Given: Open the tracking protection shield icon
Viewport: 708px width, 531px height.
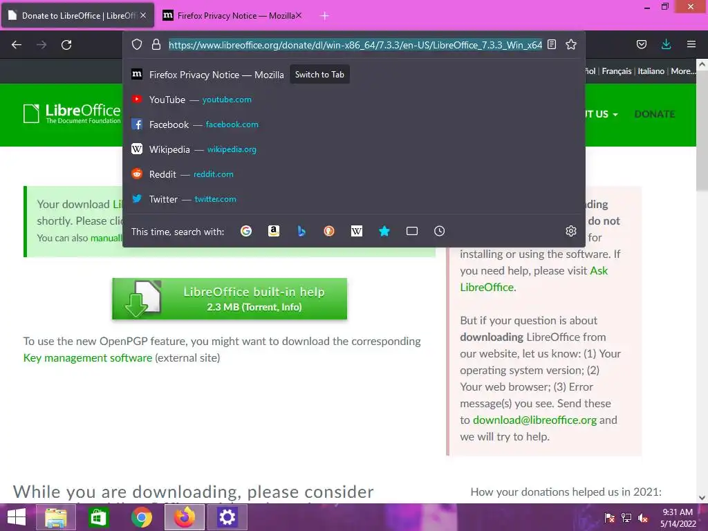Looking at the screenshot, I should tap(137, 44).
